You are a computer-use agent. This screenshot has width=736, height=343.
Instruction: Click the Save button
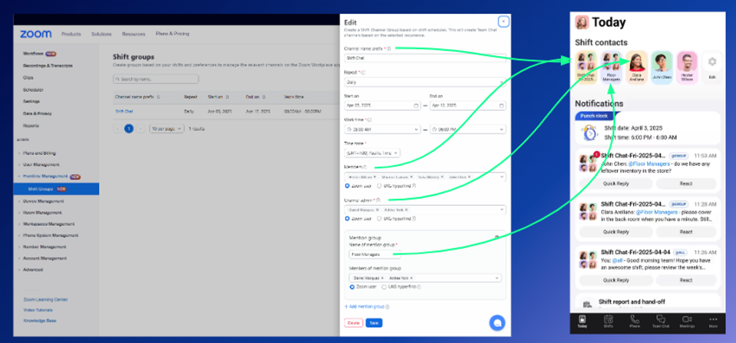coord(374,323)
